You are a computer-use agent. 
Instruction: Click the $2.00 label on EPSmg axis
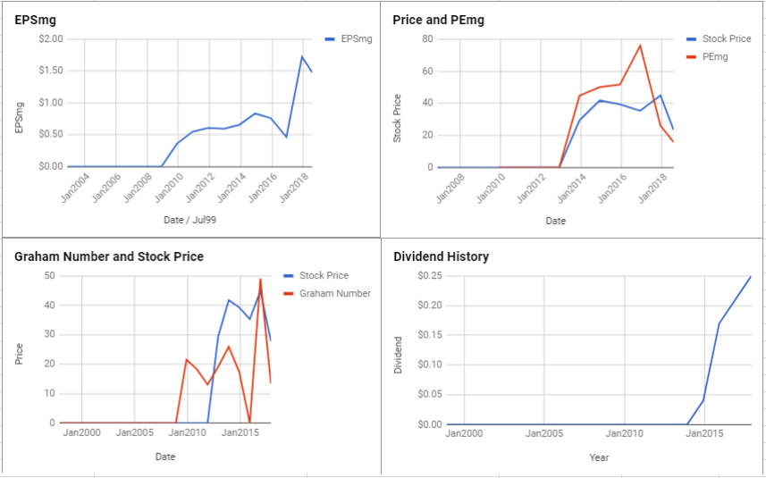point(51,39)
